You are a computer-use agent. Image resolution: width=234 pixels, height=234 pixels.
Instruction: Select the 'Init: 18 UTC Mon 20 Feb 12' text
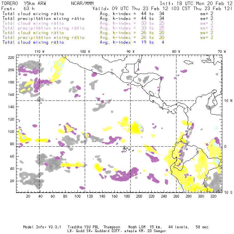196,3
